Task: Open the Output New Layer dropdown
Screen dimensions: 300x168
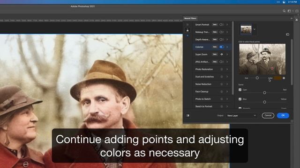Action: pyautogui.click(x=241, y=116)
